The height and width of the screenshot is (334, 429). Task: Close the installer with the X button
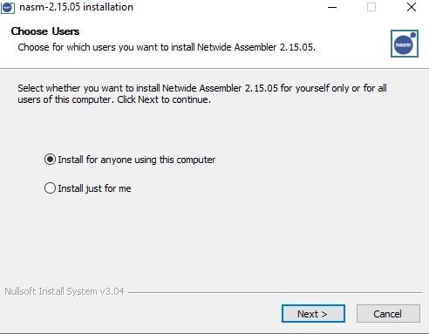coord(412,7)
